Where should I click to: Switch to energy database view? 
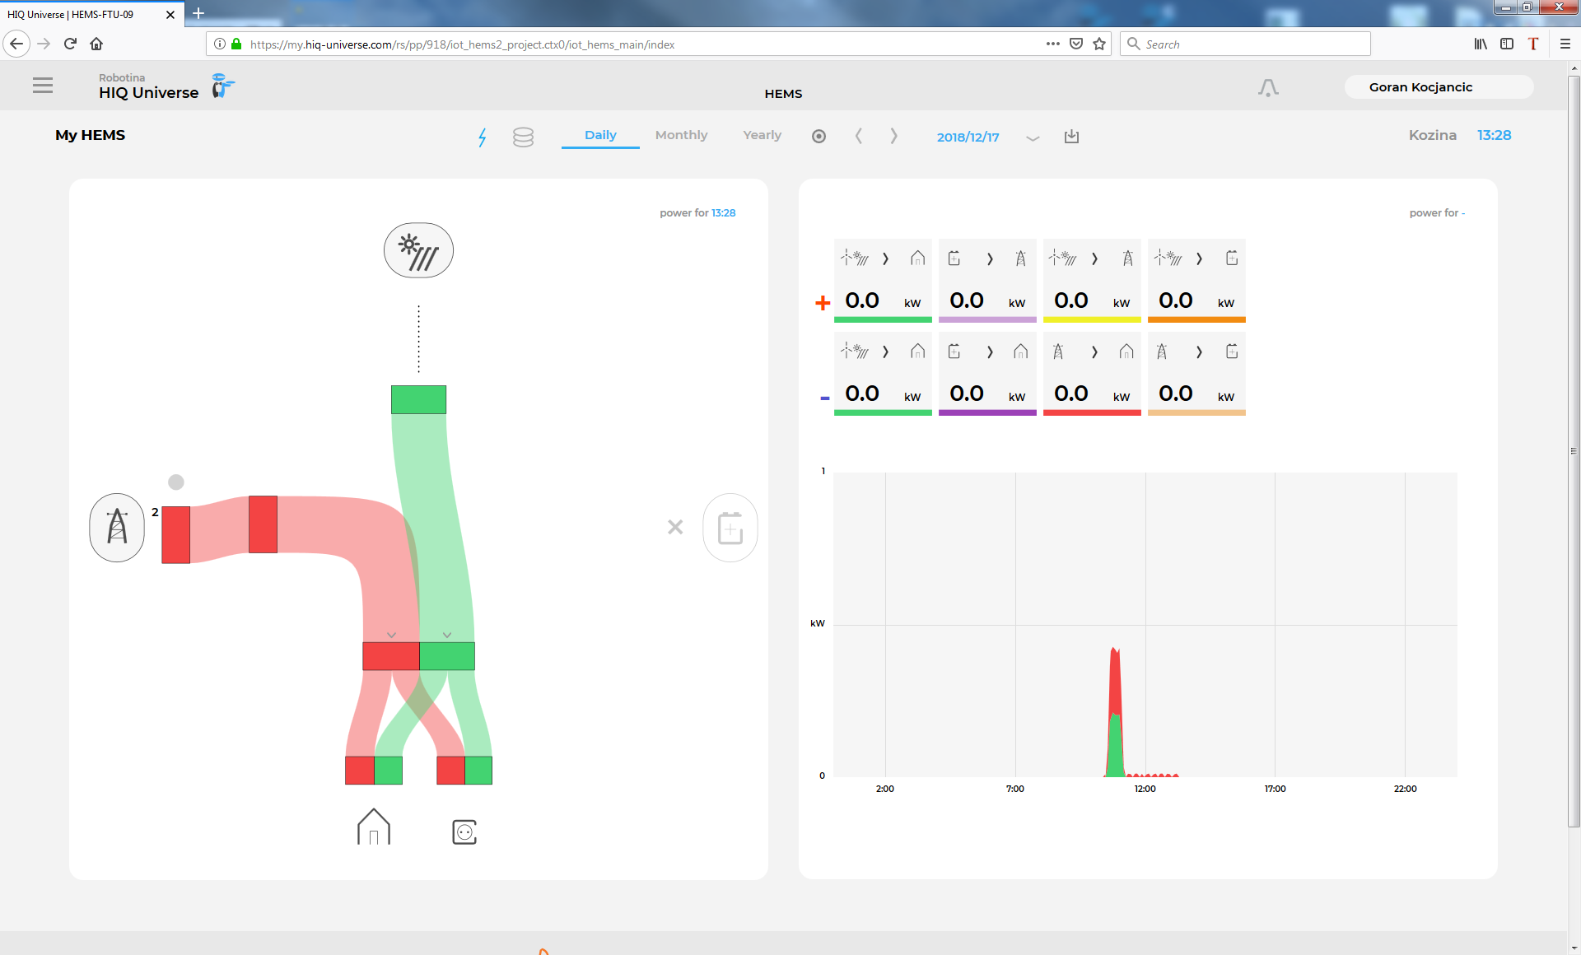(x=523, y=137)
